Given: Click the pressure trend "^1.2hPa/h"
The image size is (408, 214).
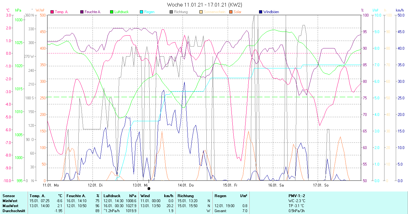Looking at the screenshot, I should point(112,211).
